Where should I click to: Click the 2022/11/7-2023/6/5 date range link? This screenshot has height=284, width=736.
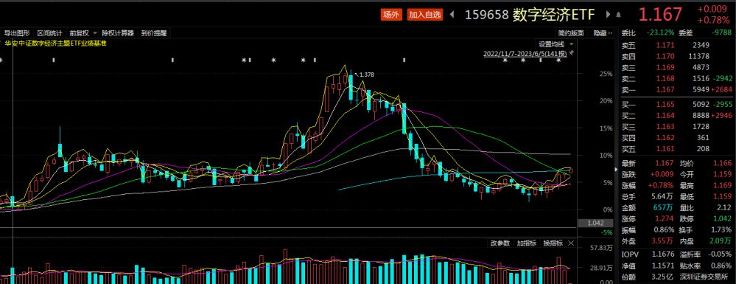click(525, 54)
